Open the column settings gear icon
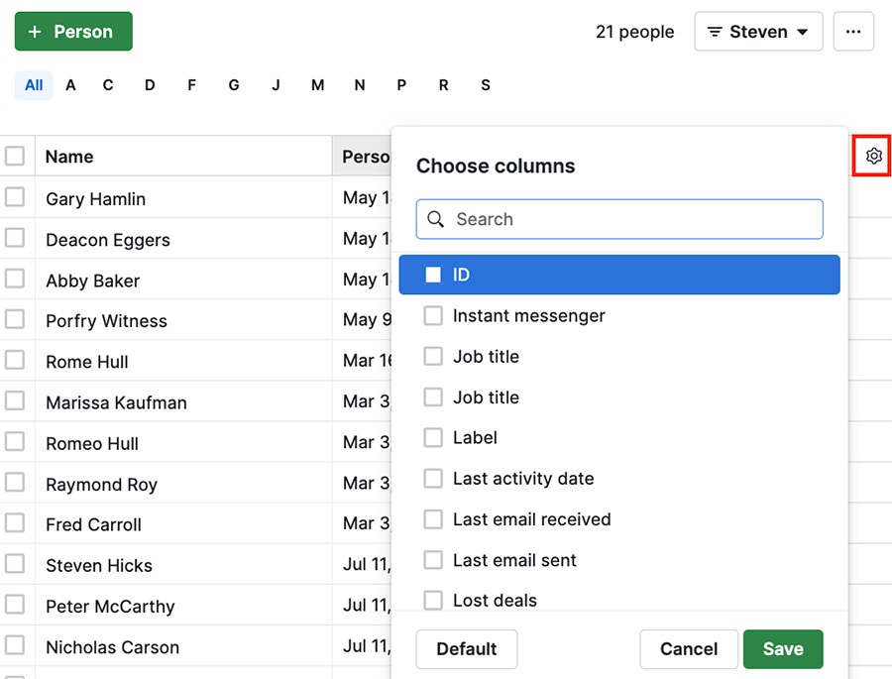This screenshot has height=679, width=892. click(872, 156)
